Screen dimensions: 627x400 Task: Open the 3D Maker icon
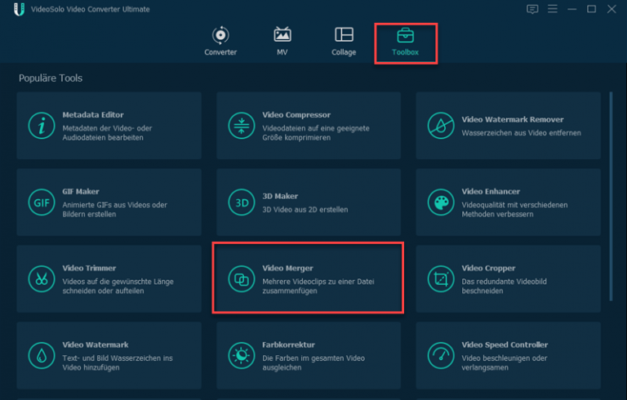[242, 202]
